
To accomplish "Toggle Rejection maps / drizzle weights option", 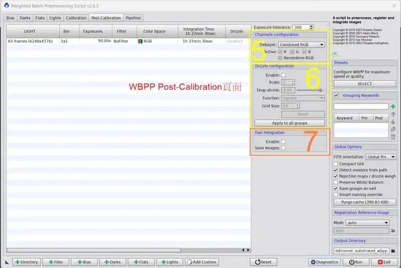I will coord(336,176).
